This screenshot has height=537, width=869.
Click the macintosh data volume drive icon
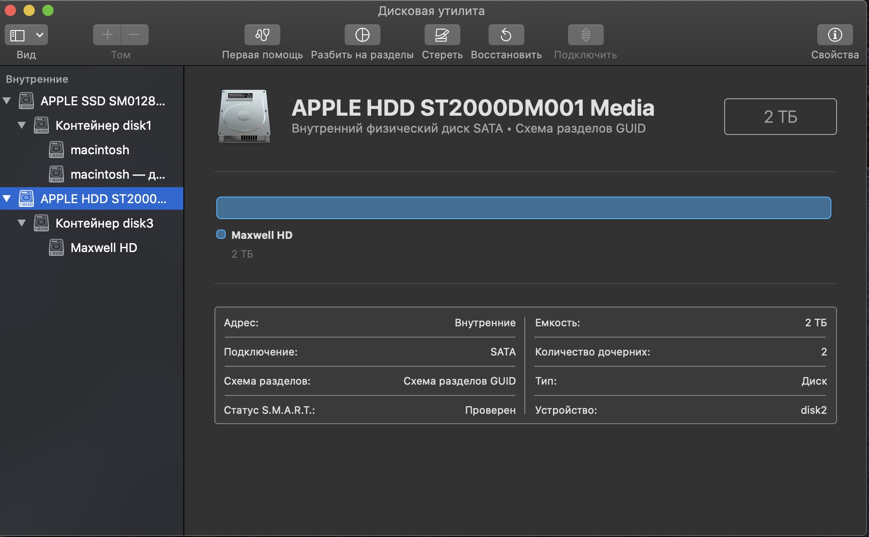pos(56,174)
